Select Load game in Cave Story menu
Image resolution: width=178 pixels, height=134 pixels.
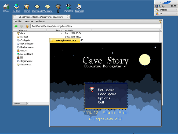(x=107, y=94)
